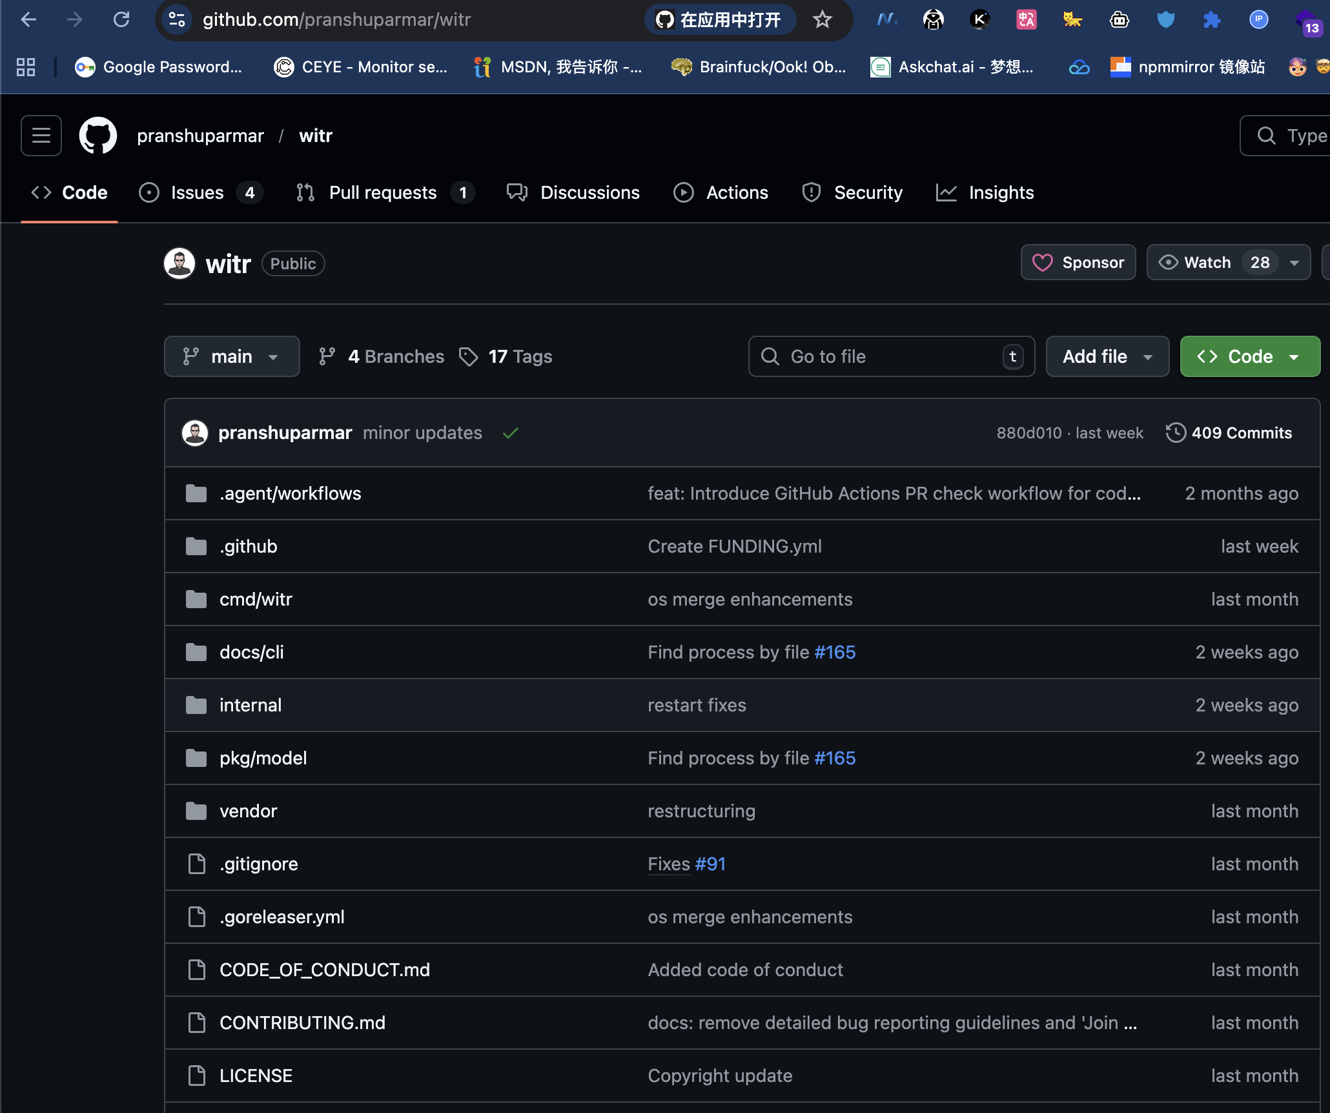The height and width of the screenshot is (1113, 1330).
Task: Open the Pull requests tab
Action: tap(383, 192)
